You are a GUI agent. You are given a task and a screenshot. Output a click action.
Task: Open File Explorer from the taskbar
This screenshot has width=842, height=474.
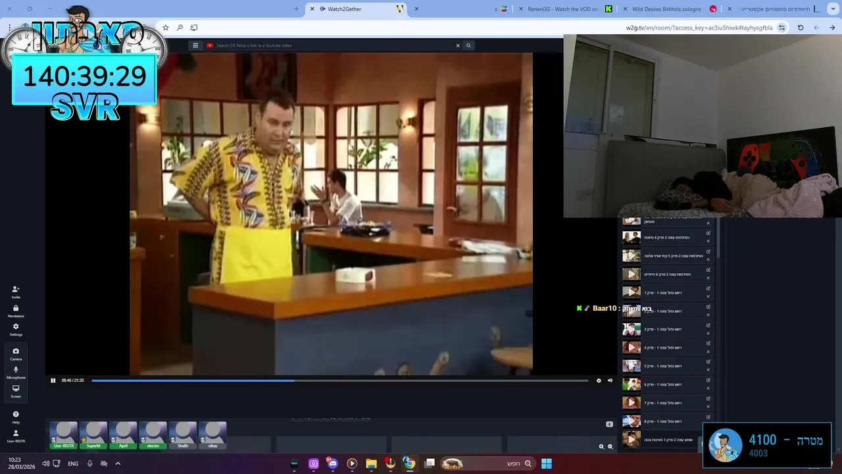(371, 463)
